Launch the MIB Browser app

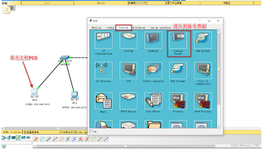click(178, 70)
